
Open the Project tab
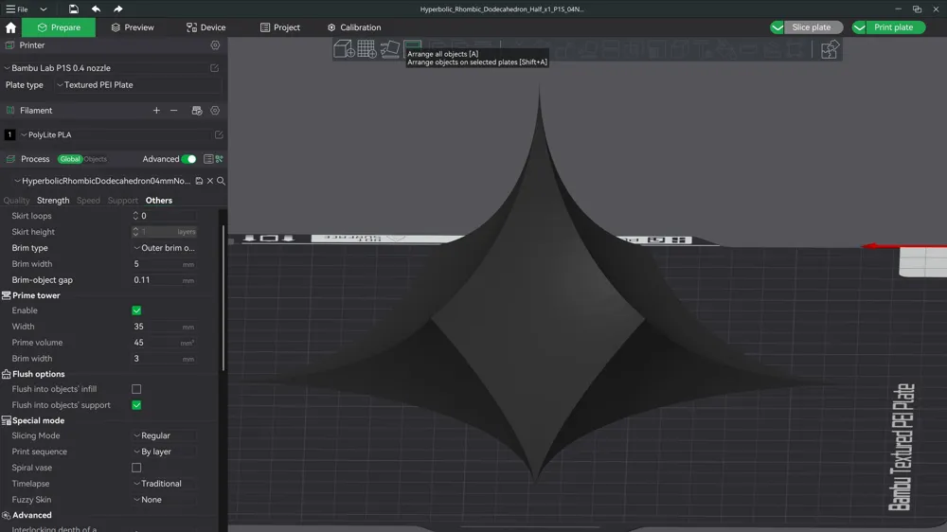280,27
